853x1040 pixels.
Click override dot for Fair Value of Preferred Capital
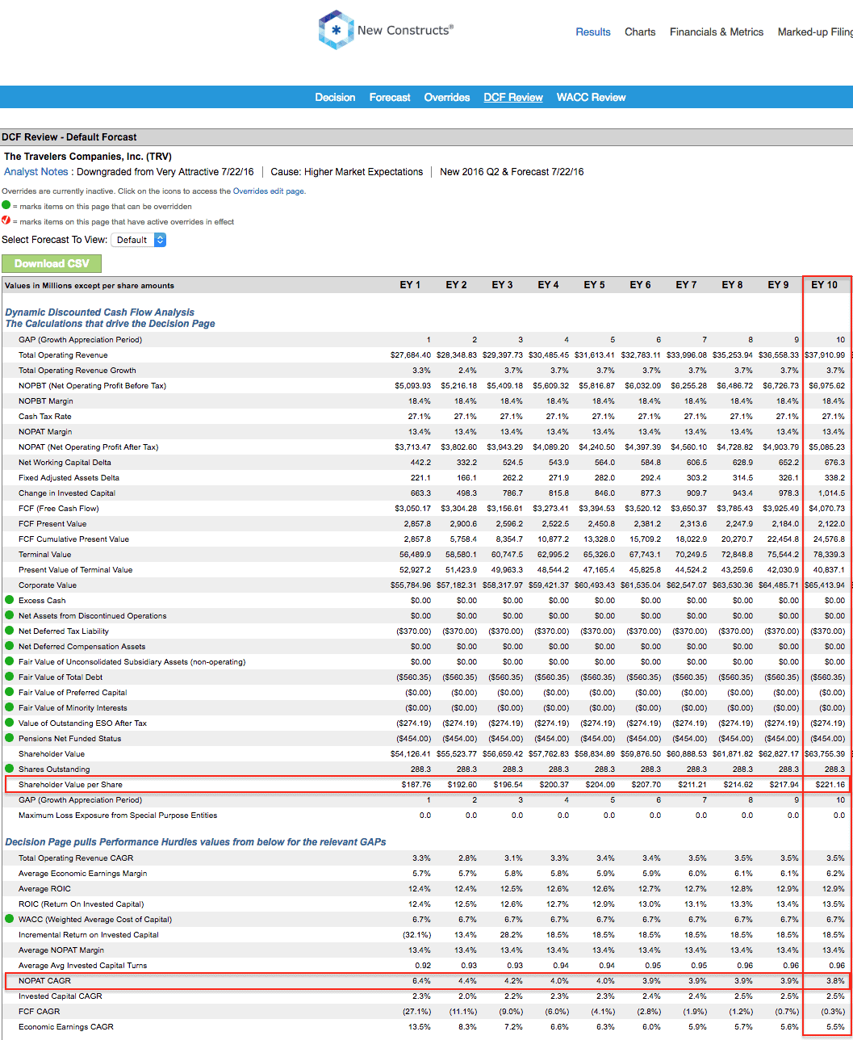pyautogui.click(x=9, y=692)
